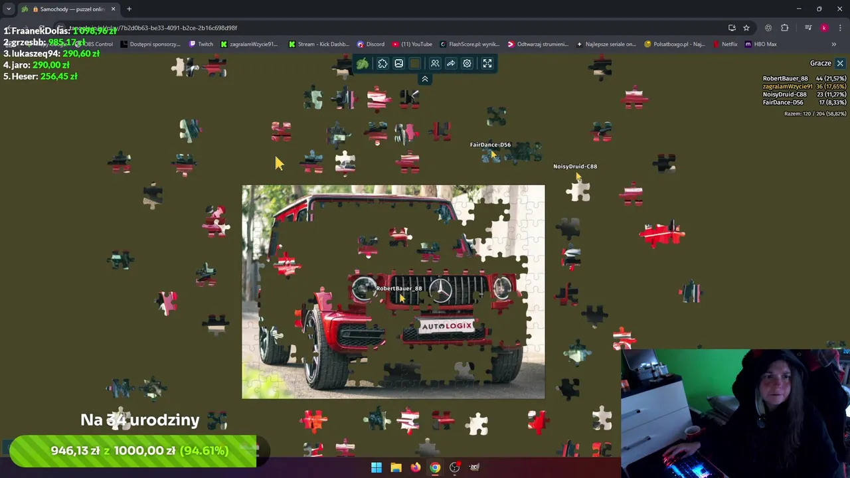Open the background color swatch in toolbar
850x478 pixels.
coord(415,64)
